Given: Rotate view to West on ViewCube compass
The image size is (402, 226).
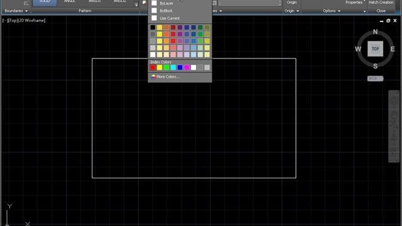Looking at the screenshot, I should point(358,49).
